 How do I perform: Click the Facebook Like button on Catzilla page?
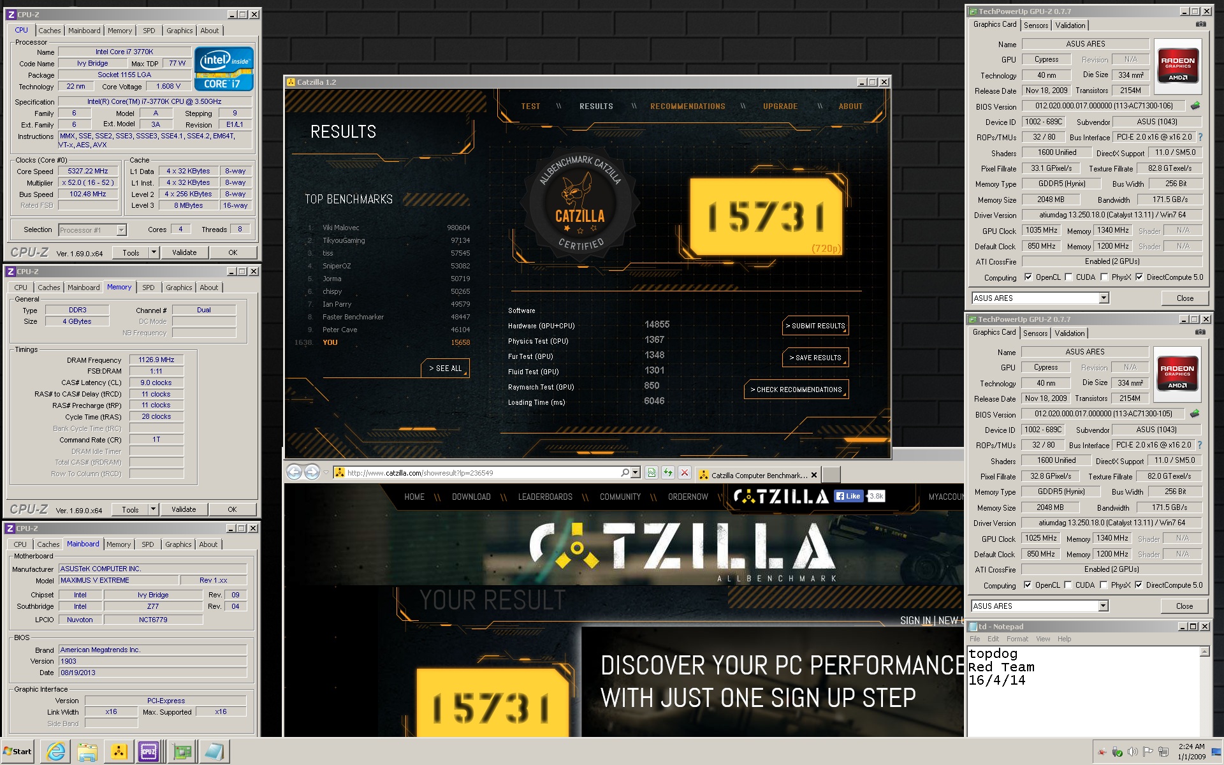(849, 496)
